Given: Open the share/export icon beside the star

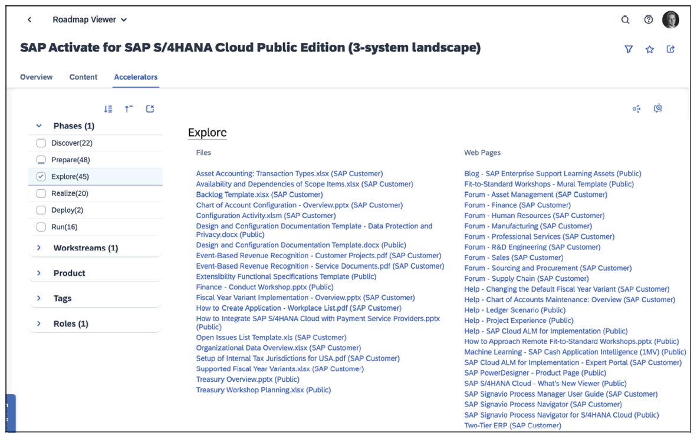Looking at the screenshot, I should tap(670, 49).
